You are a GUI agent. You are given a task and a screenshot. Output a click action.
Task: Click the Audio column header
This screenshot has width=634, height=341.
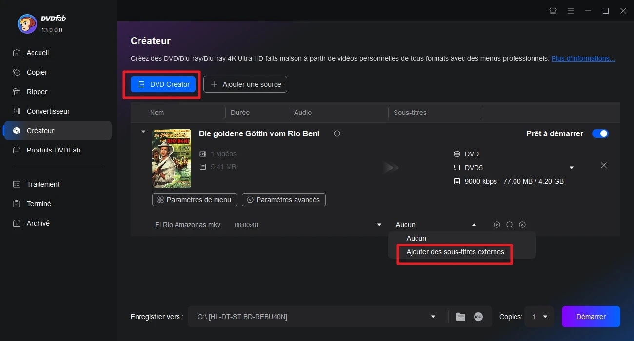(303, 113)
